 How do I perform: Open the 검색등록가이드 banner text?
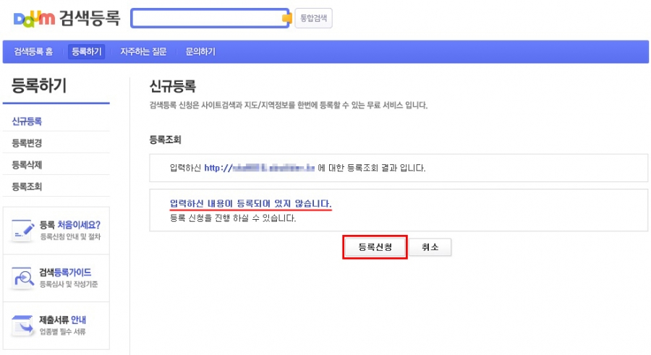tap(65, 273)
